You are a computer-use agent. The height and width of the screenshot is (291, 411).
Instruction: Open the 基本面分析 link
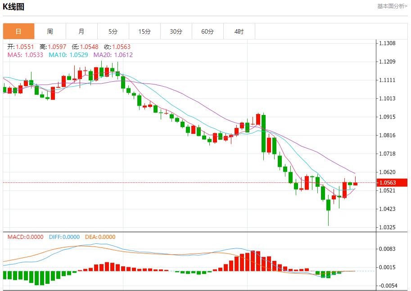click(392, 6)
